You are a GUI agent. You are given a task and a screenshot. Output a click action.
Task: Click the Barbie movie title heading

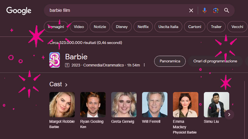click(76, 57)
